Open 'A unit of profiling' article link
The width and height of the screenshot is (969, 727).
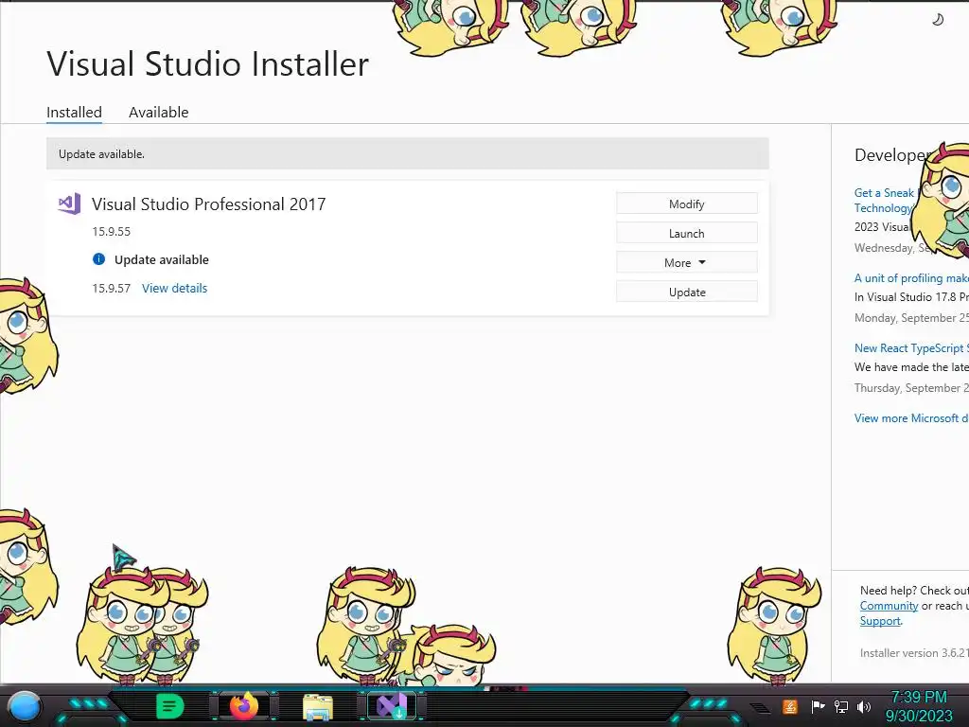click(911, 278)
